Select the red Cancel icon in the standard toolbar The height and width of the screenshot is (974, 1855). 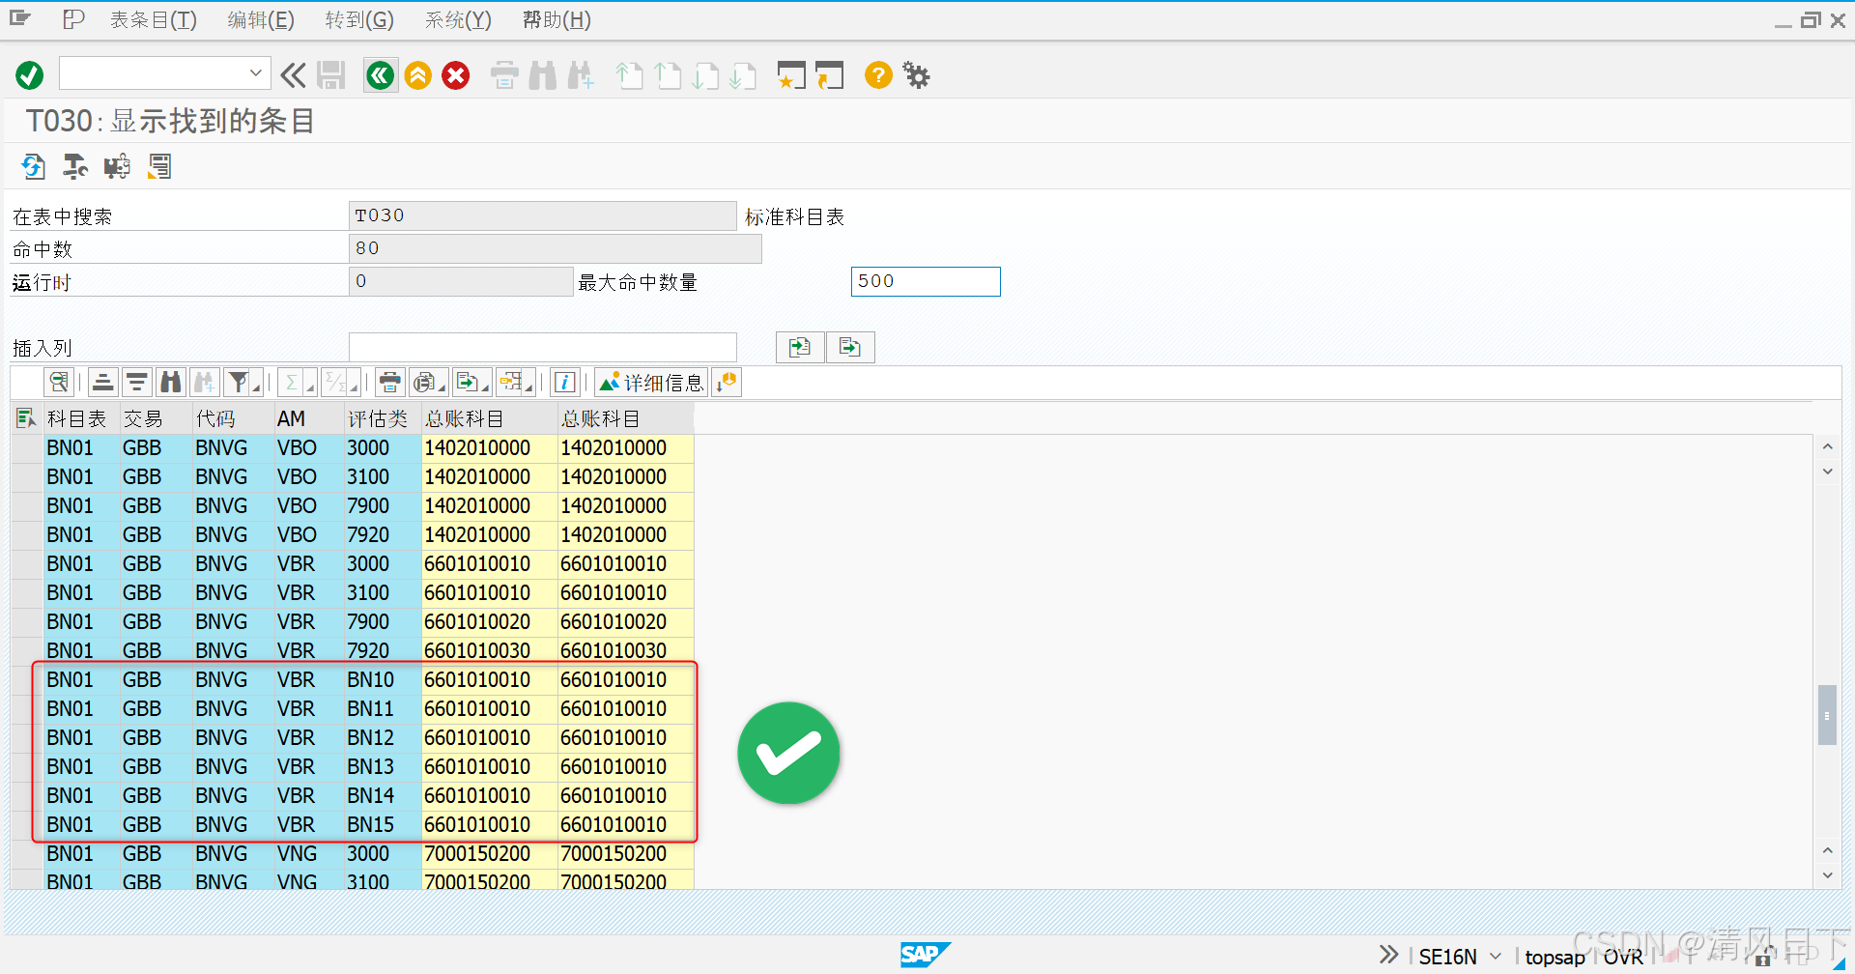(455, 74)
